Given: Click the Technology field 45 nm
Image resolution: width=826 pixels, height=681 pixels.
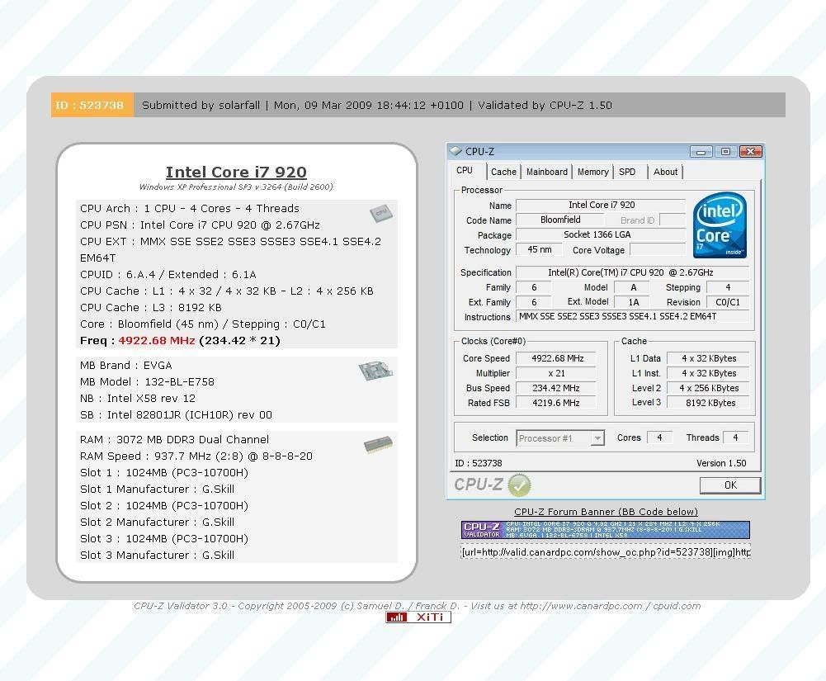Looking at the screenshot, I should click(540, 249).
